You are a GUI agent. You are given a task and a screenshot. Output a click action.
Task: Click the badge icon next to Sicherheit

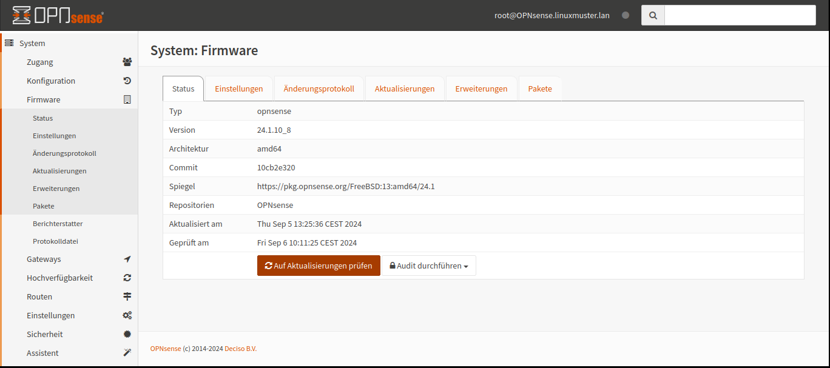click(x=127, y=334)
